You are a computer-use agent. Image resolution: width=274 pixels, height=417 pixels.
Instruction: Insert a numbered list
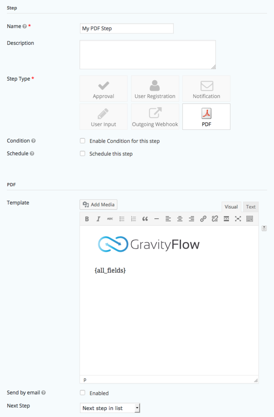coord(133,219)
